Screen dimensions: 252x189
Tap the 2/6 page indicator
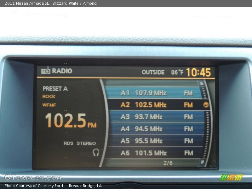pyautogui.click(x=168, y=163)
